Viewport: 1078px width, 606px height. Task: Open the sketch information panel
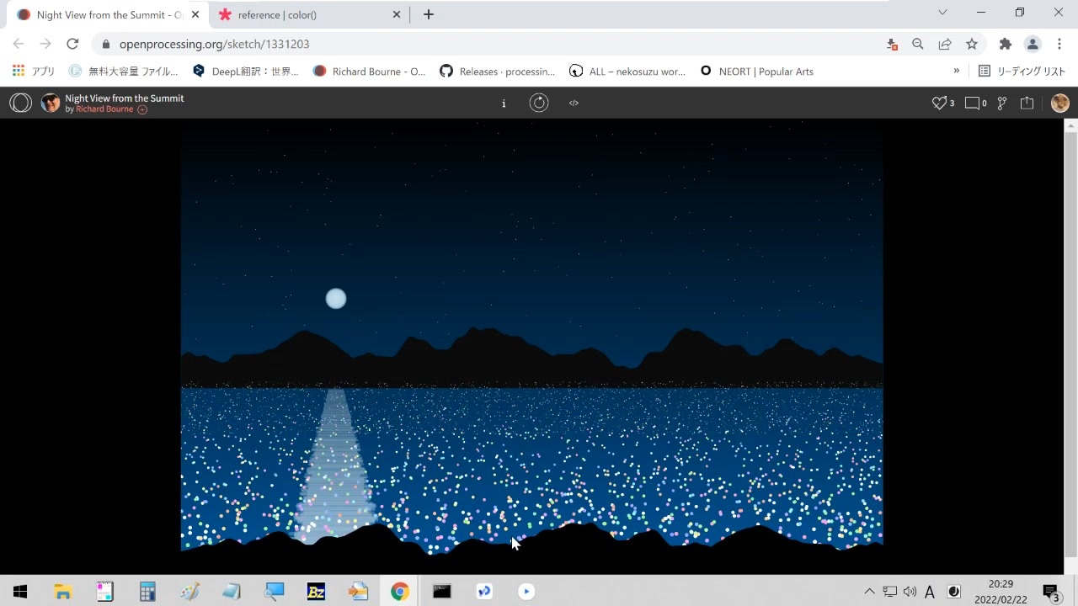tap(504, 103)
